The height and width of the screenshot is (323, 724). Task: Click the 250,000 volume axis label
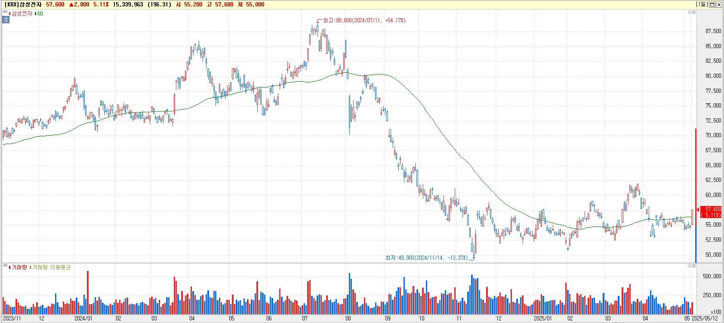pyautogui.click(x=712, y=295)
